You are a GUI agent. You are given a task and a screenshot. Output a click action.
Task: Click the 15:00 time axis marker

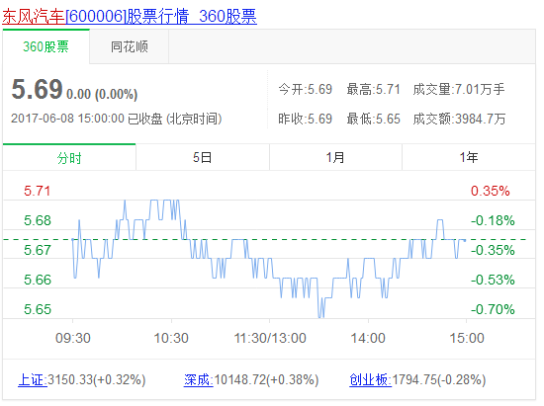(x=467, y=338)
